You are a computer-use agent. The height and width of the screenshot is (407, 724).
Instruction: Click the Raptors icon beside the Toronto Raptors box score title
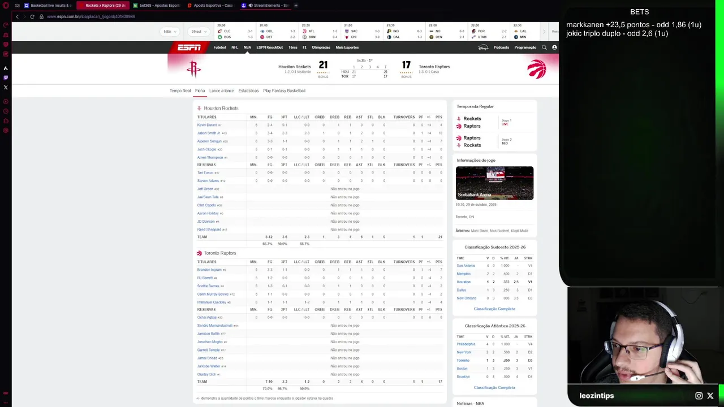pos(199,253)
